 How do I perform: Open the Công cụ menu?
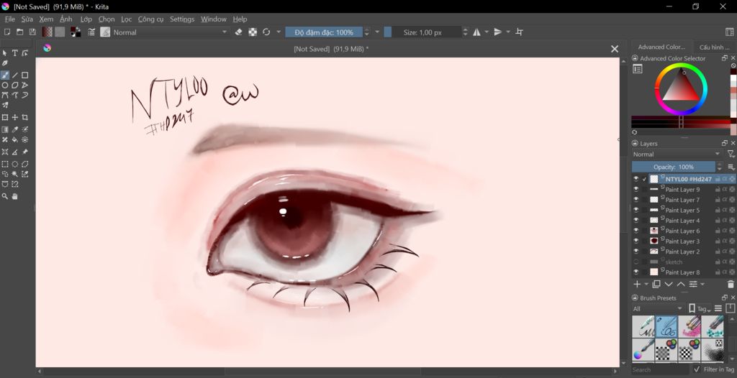click(151, 19)
